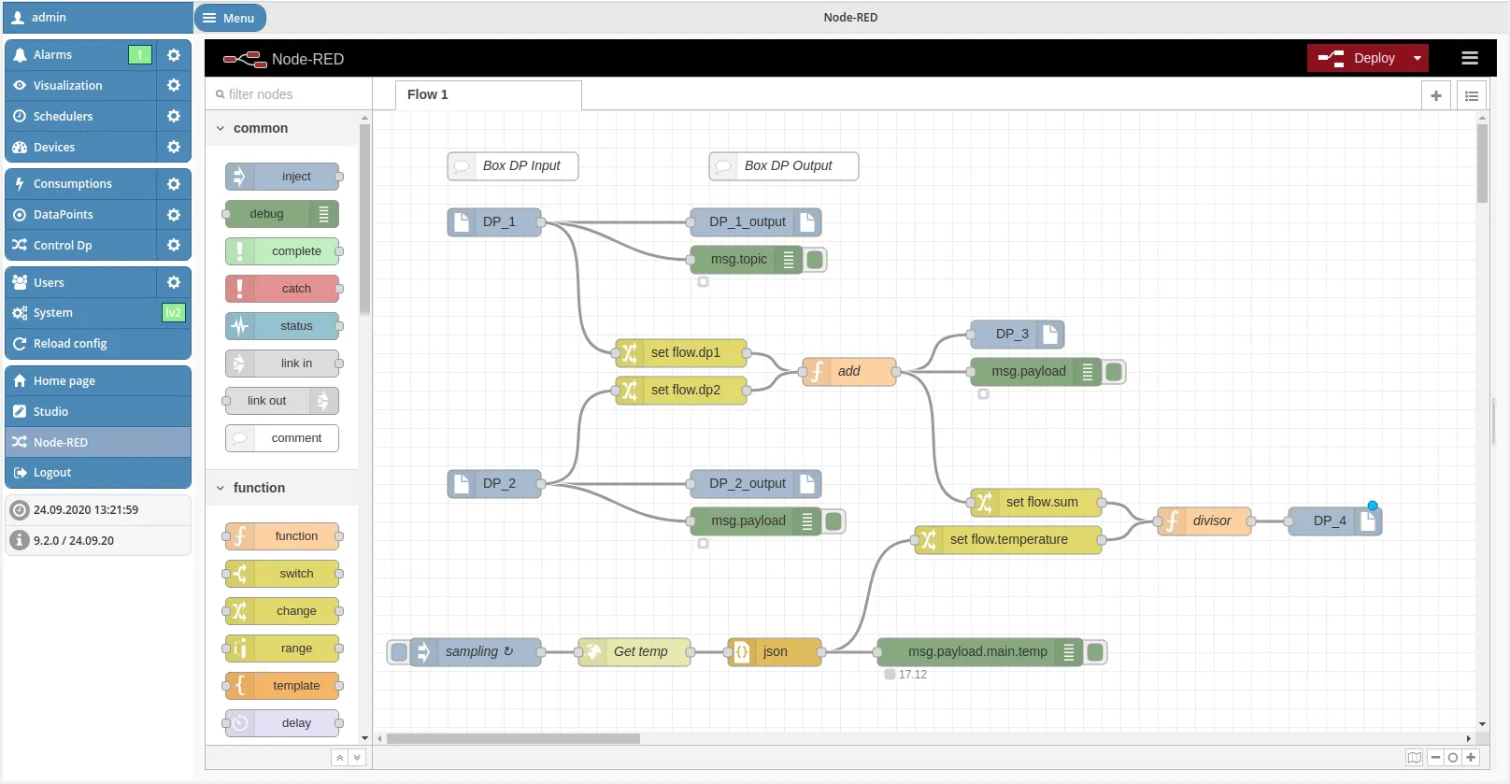1510x784 pixels.
Task: Open Node-RED hamburger menu icon
Action: tap(1470, 58)
